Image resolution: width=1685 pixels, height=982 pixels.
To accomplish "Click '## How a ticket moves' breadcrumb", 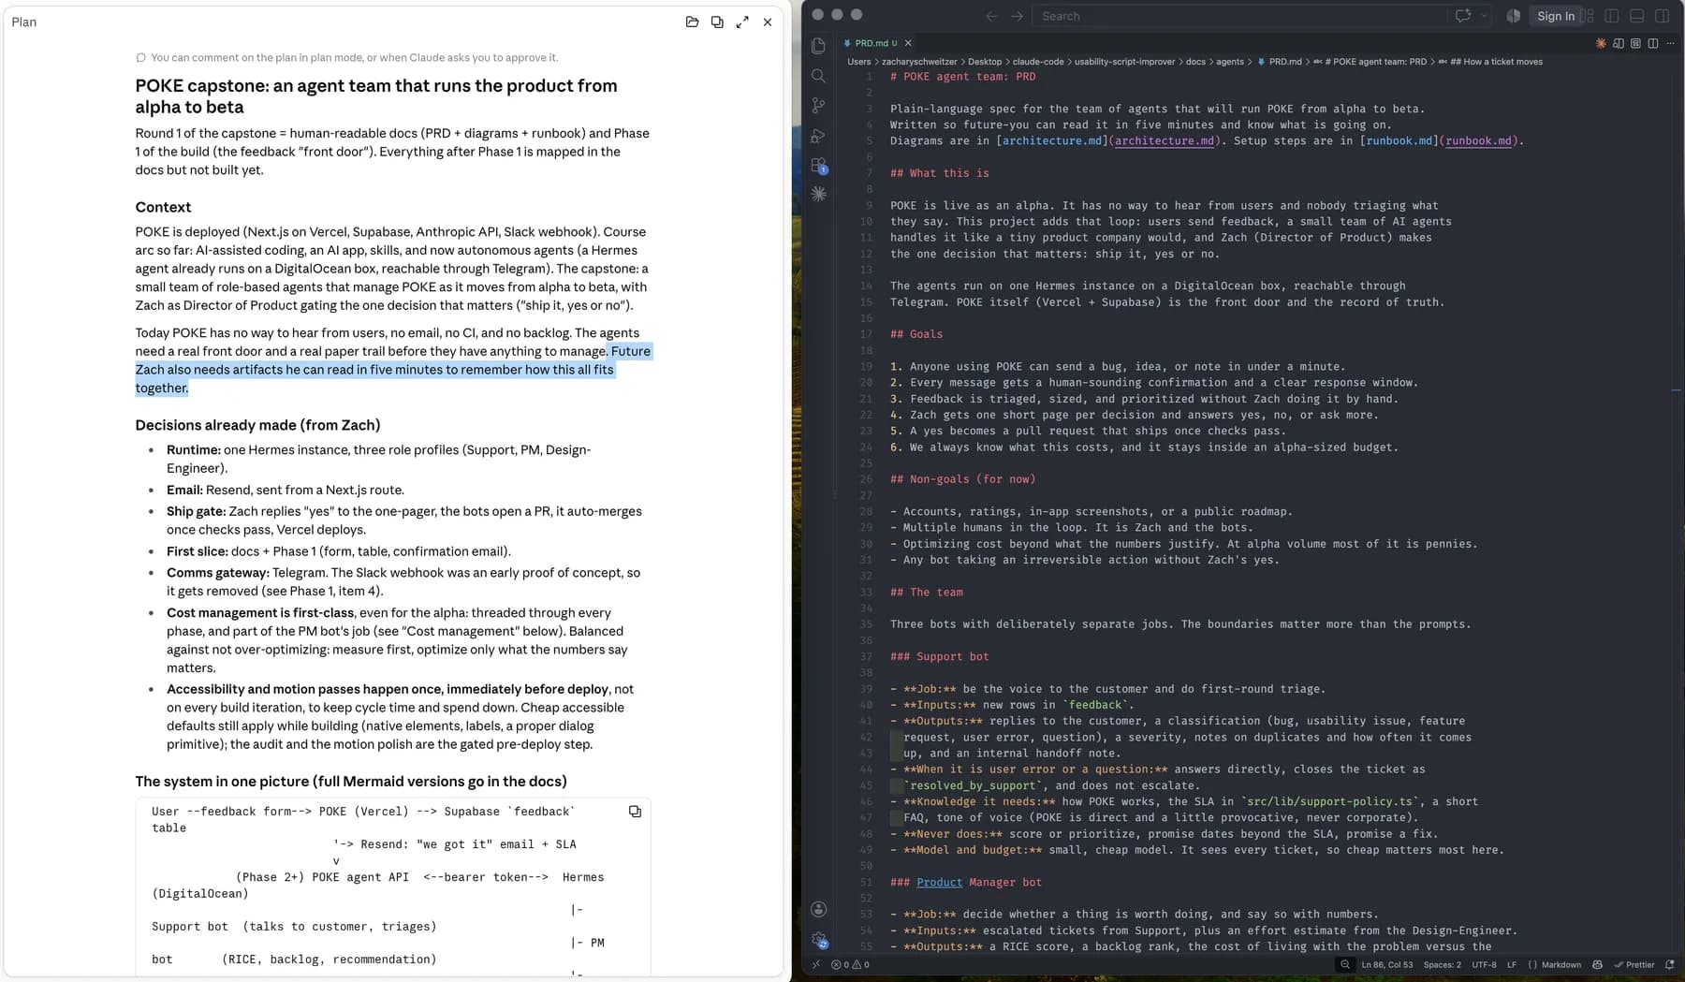I will point(1496,62).
